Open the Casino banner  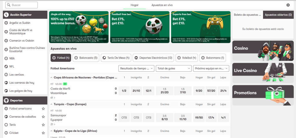(x=263, y=50)
